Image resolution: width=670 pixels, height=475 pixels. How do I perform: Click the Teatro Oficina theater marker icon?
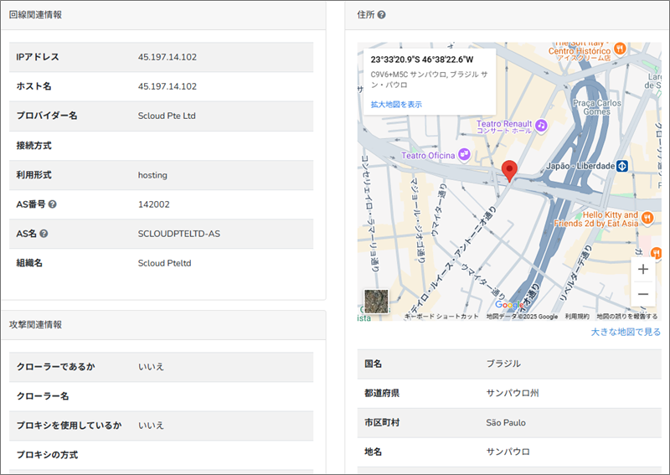(464, 154)
